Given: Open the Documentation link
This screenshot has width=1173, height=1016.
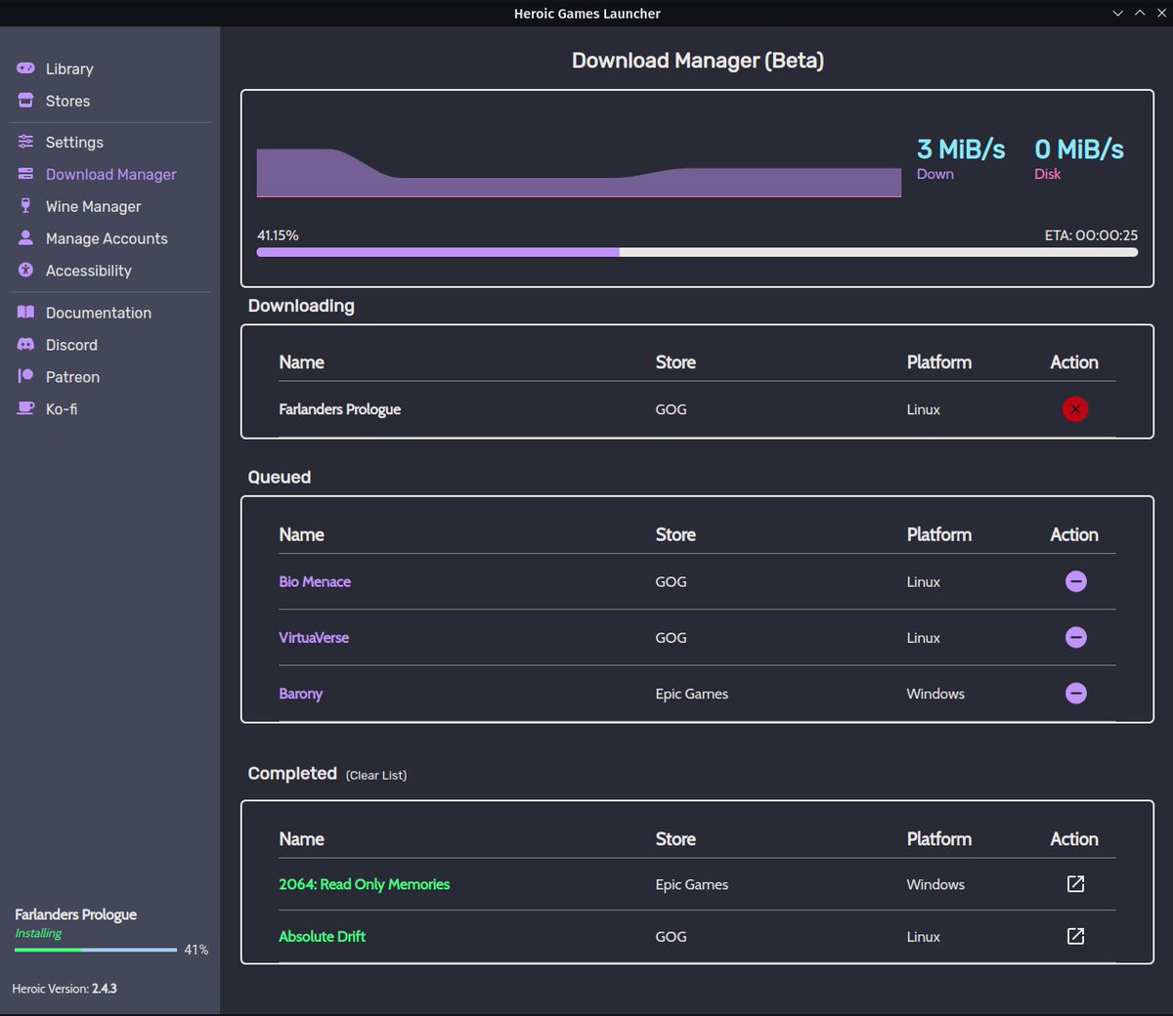Looking at the screenshot, I should click(x=99, y=313).
